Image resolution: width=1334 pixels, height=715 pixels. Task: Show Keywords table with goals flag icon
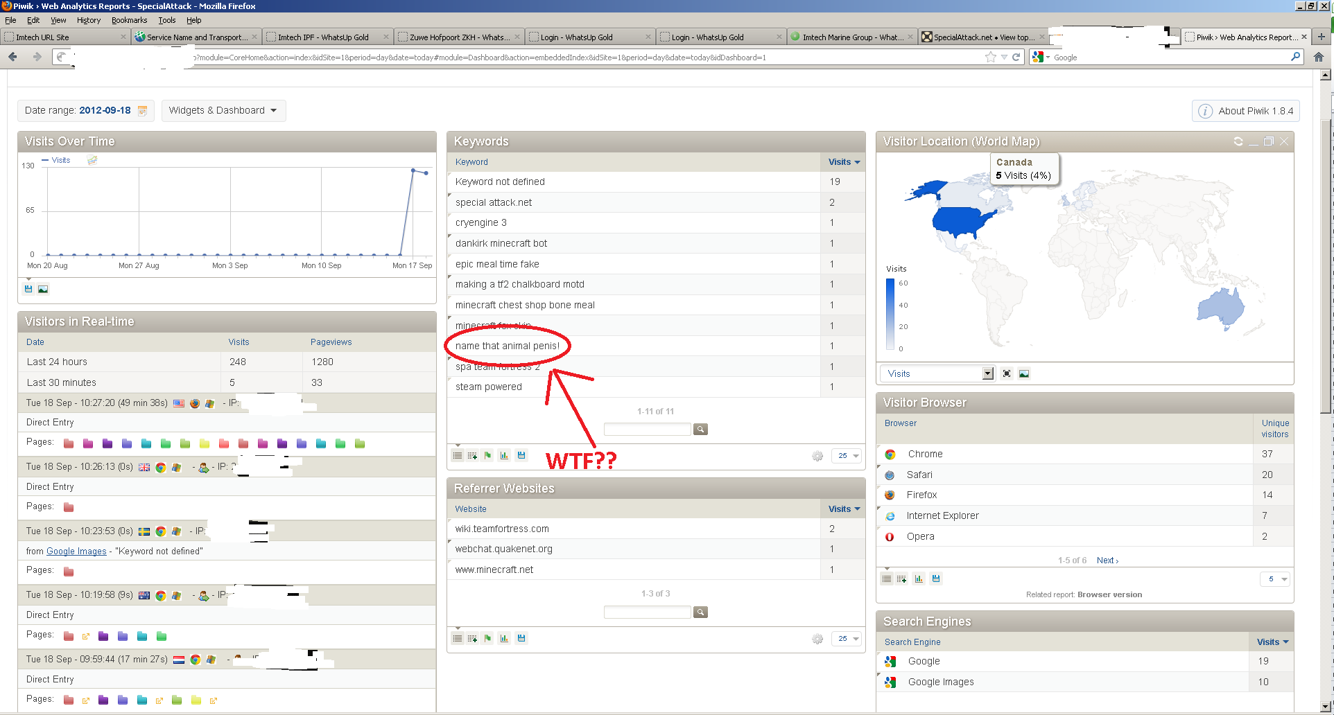488,455
